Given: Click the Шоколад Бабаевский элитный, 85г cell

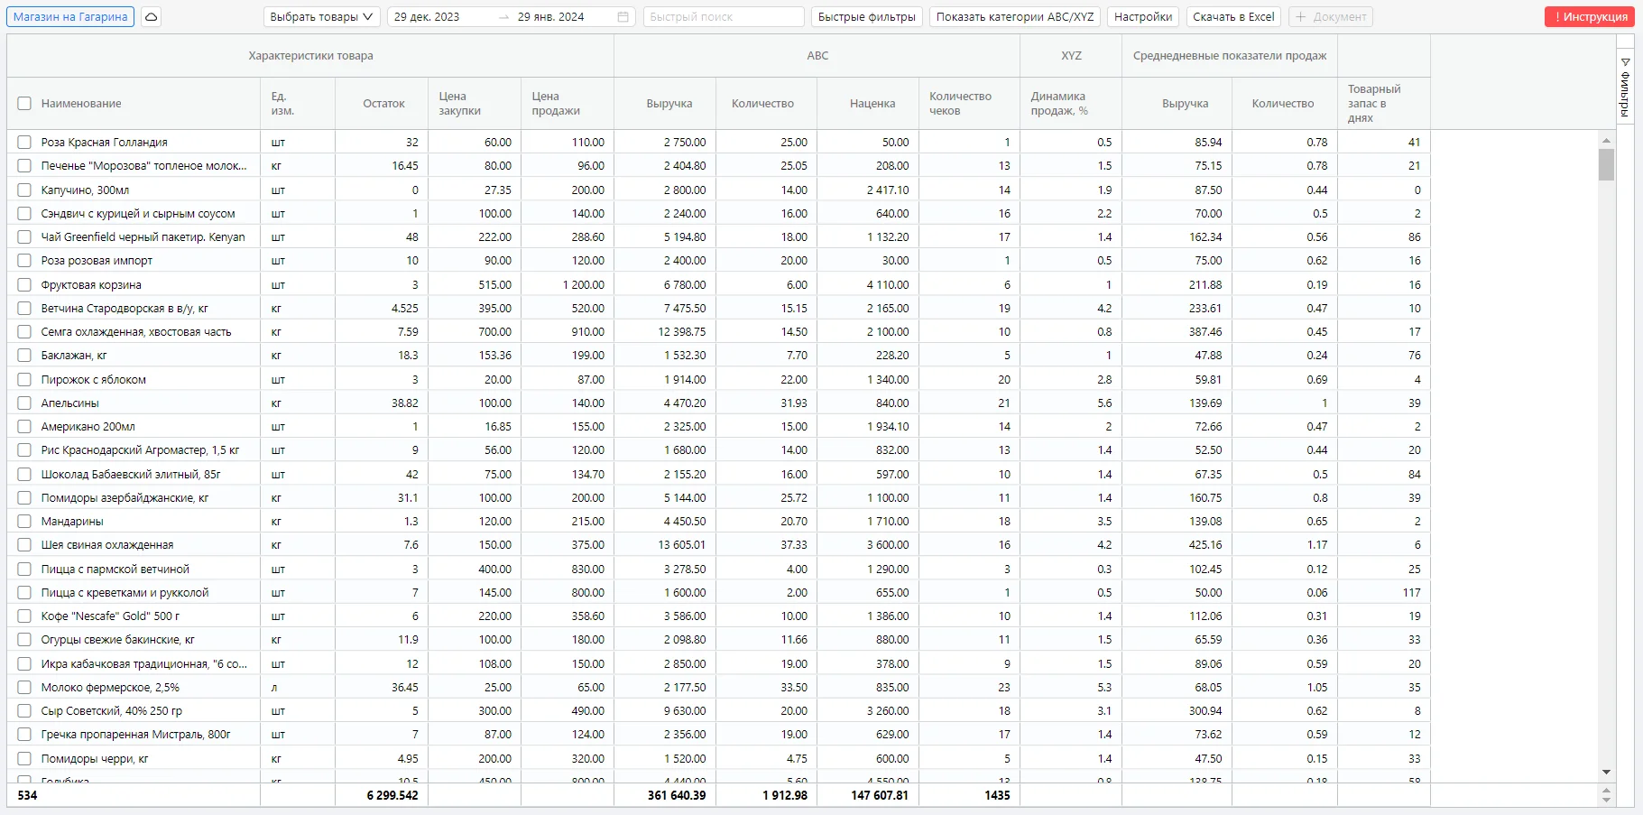Looking at the screenshot, I should coord(131,475).
